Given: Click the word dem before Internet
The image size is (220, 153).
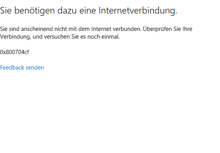Looking at the screenshot, I should (x=84, y=29).
